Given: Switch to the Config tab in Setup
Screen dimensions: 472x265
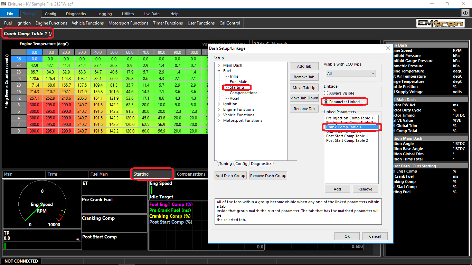Looking at the screenshot, I should (241, 164).
